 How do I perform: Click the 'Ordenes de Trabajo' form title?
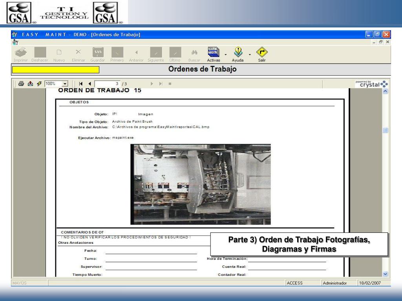(x=202, y=69)
